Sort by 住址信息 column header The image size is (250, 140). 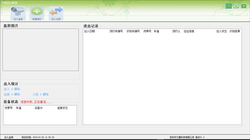coord(189,31)
